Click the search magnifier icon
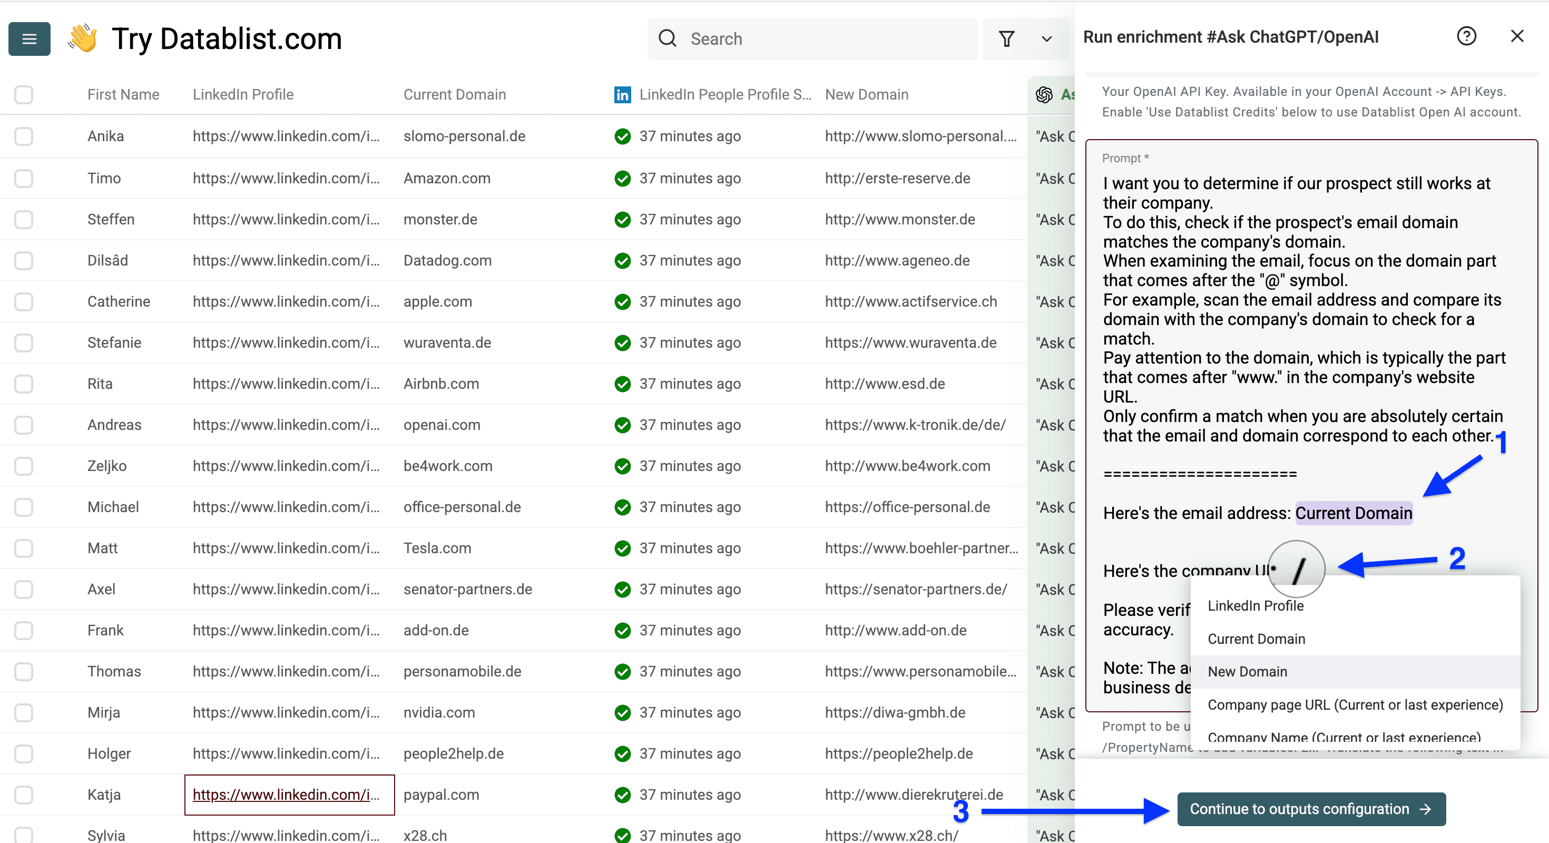The width and height of the screenshot is (1549, 843). click(668, 38)
